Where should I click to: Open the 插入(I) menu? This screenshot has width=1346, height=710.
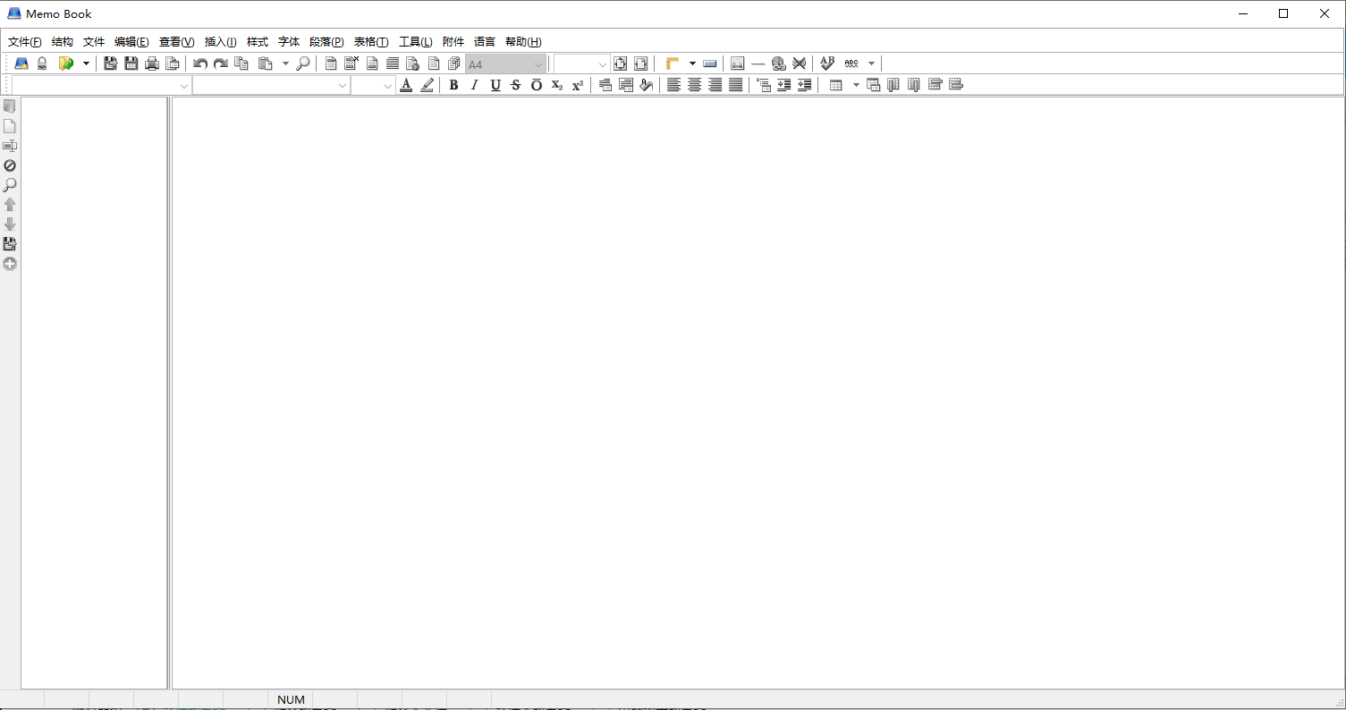221,42
